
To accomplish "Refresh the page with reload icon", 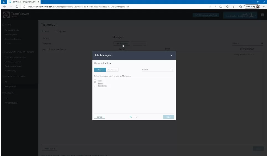I will (17, 7).
